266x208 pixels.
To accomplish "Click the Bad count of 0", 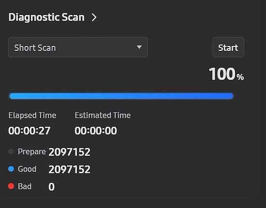I will tap(51, 187).
